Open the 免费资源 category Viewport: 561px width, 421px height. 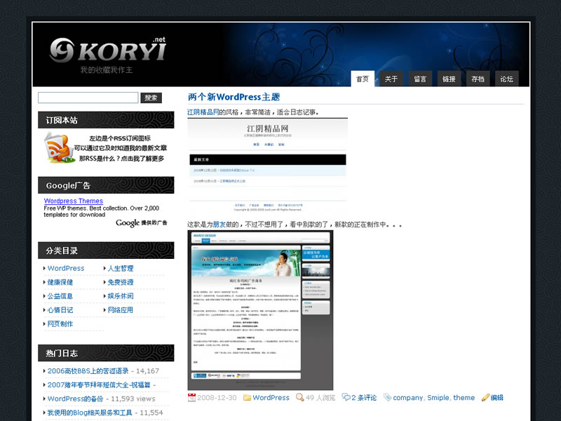click(121, 282)
